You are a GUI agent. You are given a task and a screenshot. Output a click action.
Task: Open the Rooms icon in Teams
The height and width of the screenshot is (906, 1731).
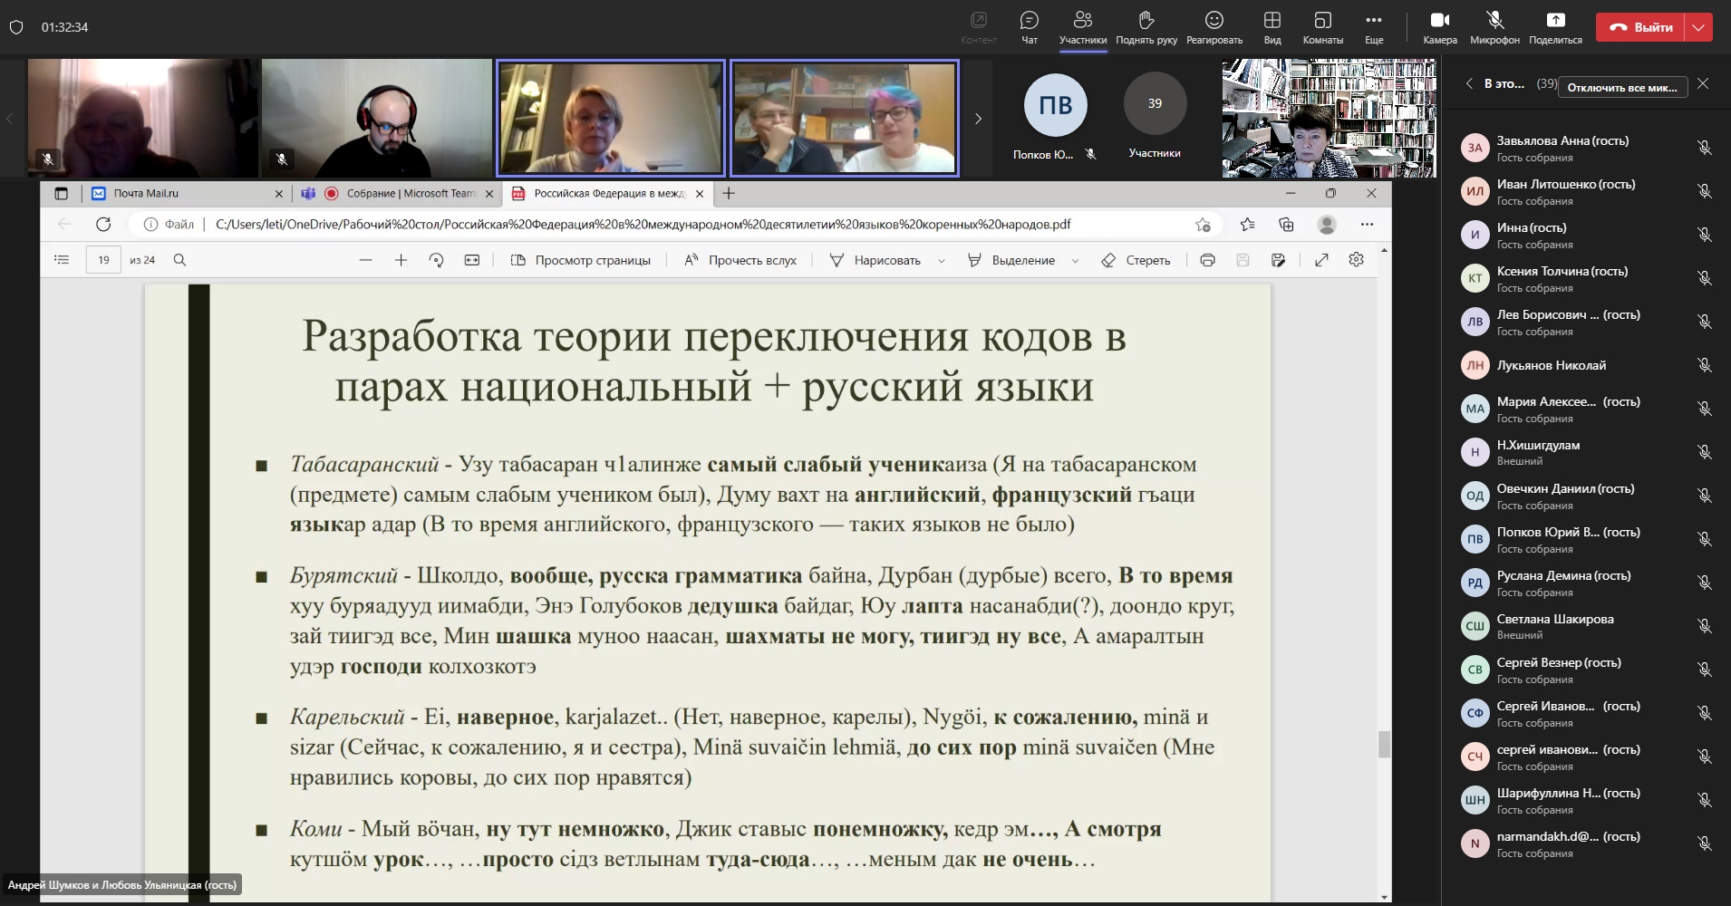pos(1322,21)
